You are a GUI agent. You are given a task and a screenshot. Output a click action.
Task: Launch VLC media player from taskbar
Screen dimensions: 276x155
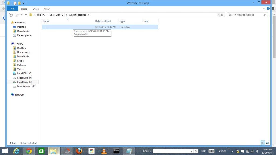click(104, 151)
